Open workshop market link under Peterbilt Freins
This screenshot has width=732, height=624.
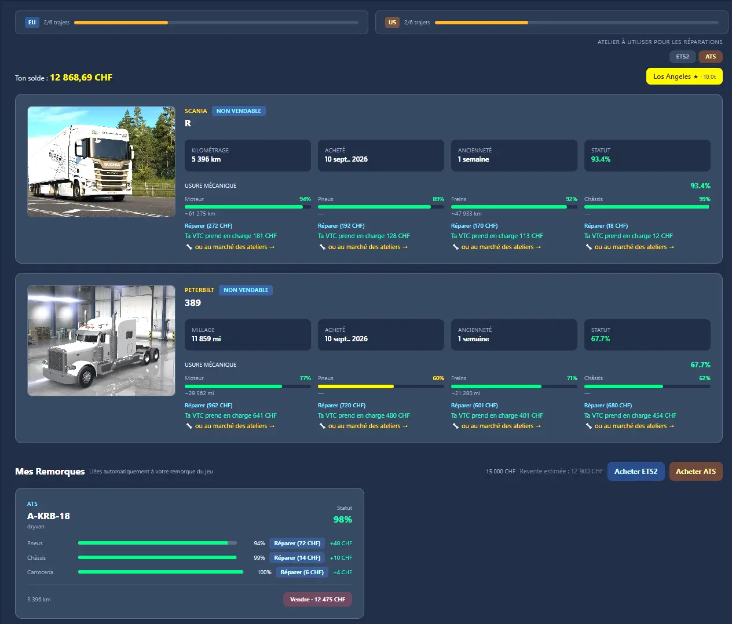click(501, 426)
